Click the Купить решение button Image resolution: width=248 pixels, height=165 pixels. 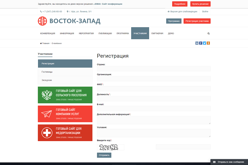(x=201, y=4)
